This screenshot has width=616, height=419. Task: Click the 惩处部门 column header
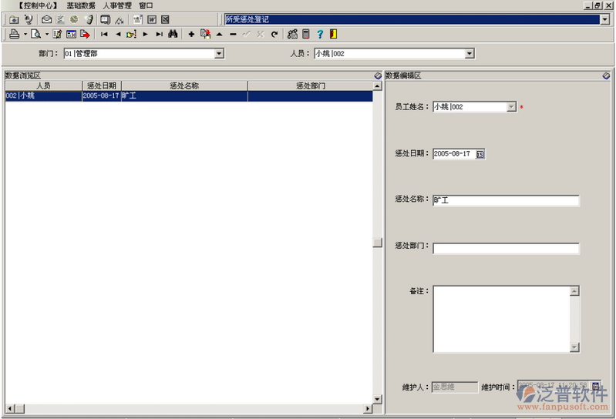pos(310,86)
